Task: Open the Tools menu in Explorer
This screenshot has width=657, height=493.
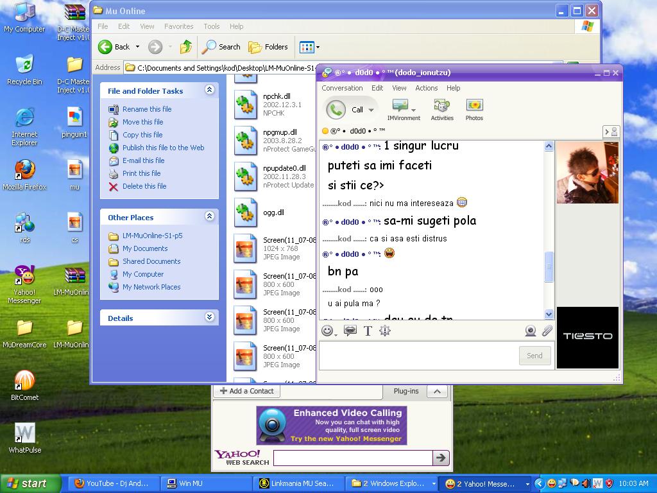Action: tap(211, 26)
